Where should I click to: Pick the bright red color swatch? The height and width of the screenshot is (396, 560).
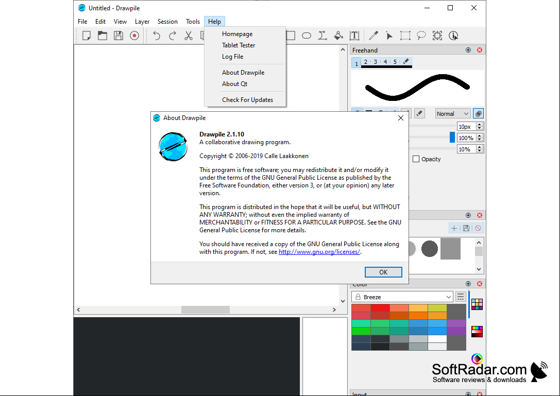coord(380,308)
